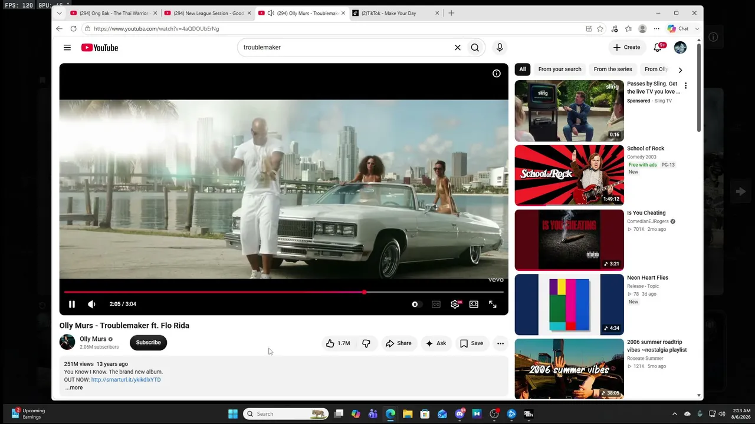The width and height of the screenshot is (755, 424).
Task: Open options menu for the Sling ad
Action: (x=685, y=86)
